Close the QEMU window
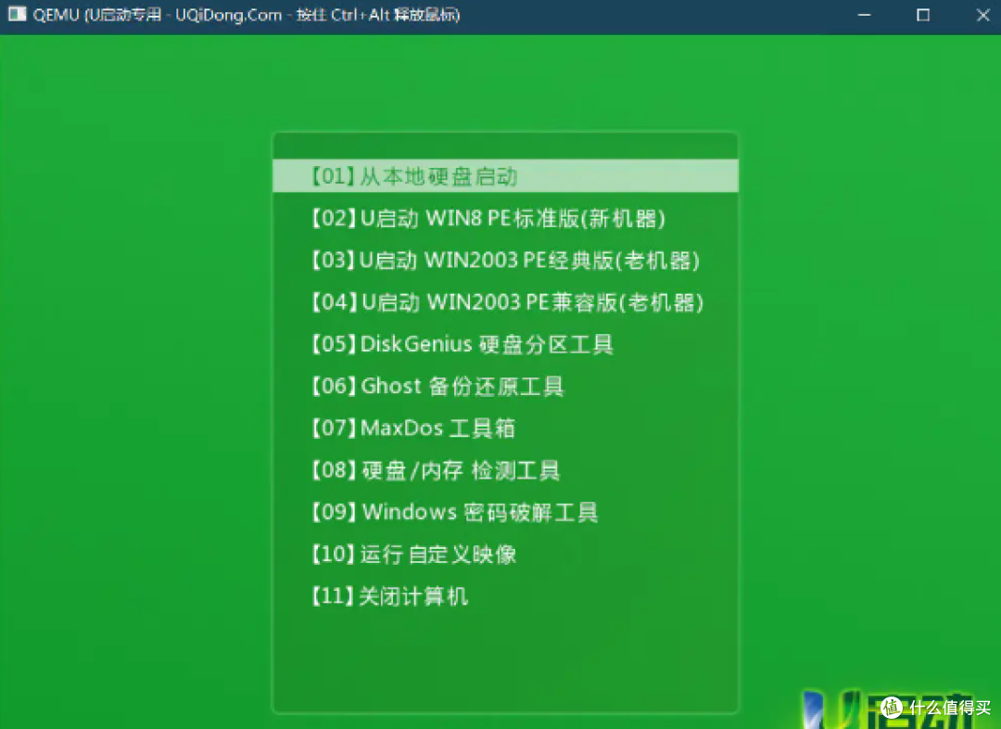 (983, 15)
